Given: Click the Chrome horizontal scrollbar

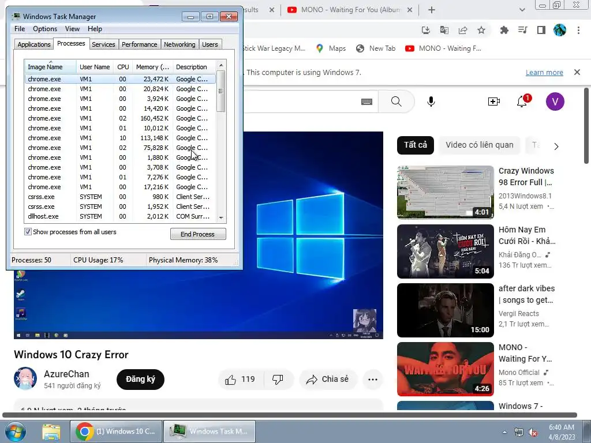Looking at the screenshot, I should [290, 415].
